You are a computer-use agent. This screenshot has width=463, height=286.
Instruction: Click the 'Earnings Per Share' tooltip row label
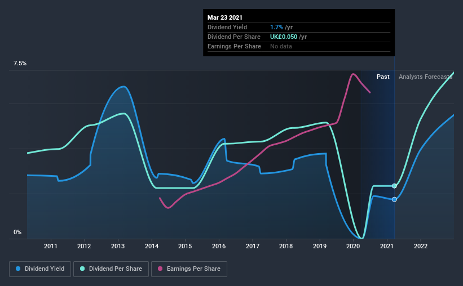pos(234,46)
